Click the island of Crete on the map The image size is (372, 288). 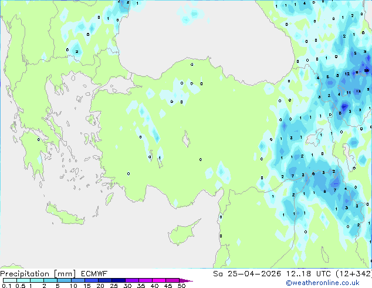click(65, 215)
